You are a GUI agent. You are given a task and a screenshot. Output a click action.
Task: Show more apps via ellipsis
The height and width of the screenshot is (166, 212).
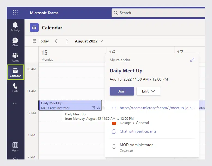[x=15, y=103]
